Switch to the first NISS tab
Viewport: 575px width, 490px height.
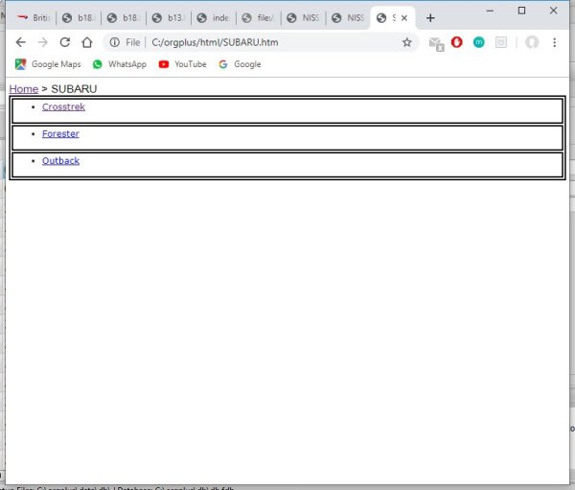tap(303, 18)
